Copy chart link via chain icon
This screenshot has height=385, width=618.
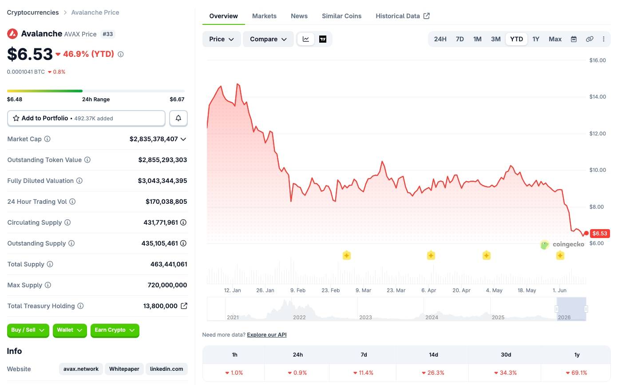coord(590,39)
